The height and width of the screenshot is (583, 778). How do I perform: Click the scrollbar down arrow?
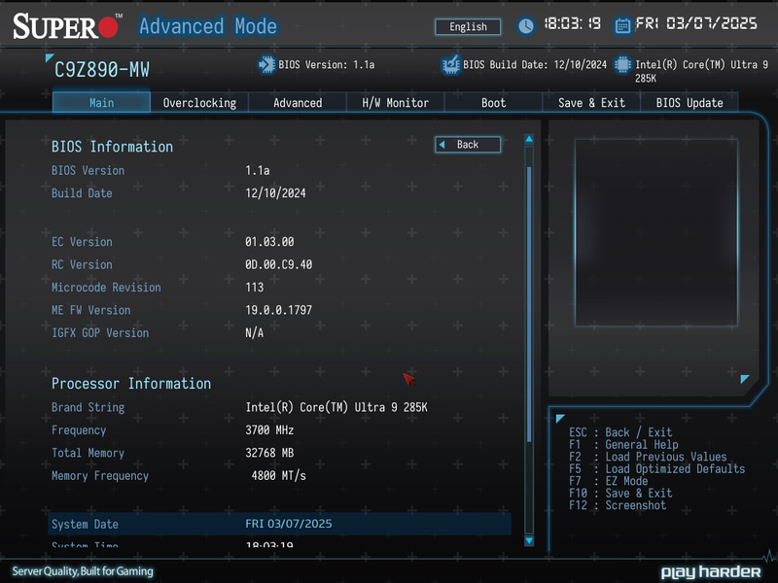pyautogui.click(x=529, y=540)
